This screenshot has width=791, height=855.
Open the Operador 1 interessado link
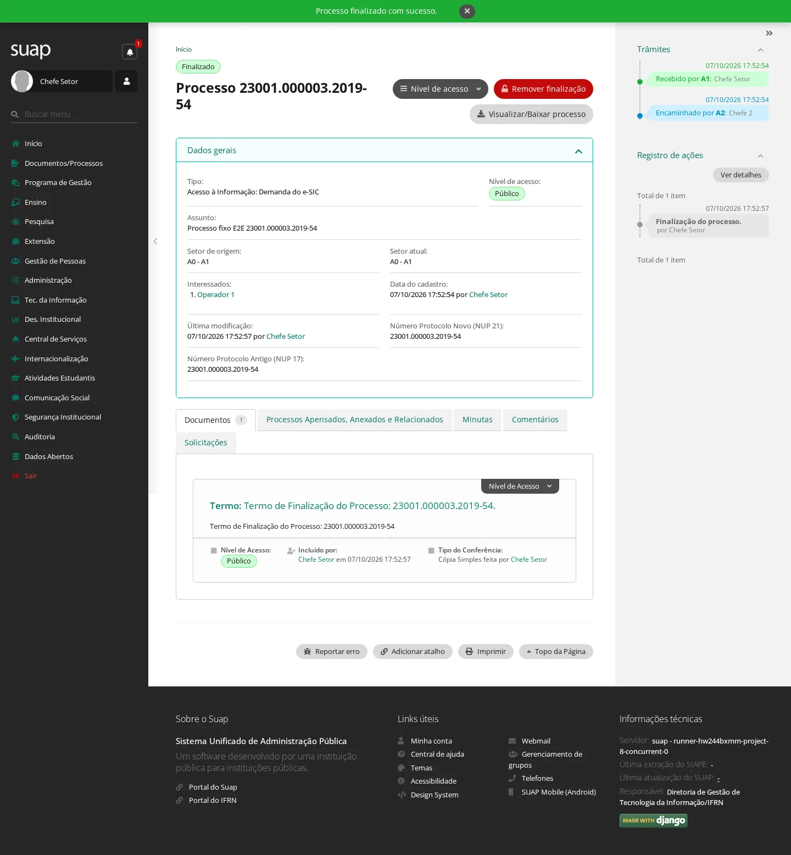216,295
